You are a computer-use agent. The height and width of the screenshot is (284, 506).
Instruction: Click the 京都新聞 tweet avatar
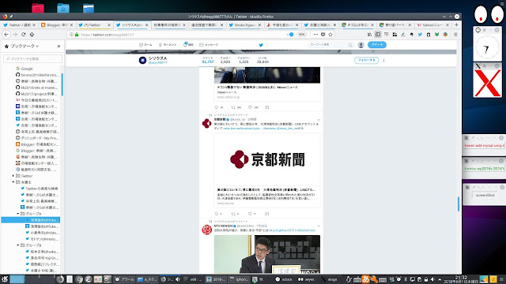click(x=206, y=123)
